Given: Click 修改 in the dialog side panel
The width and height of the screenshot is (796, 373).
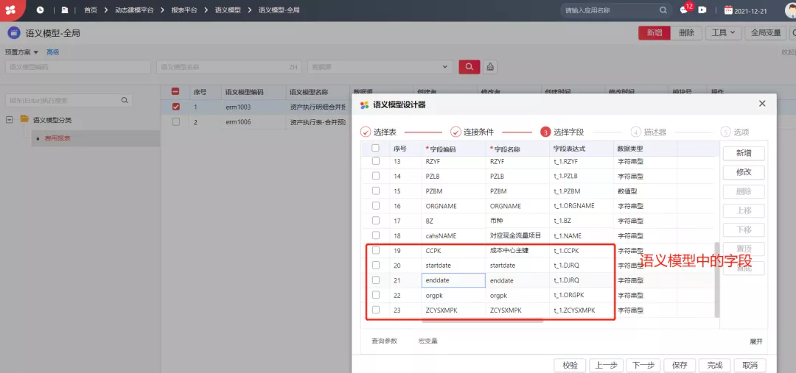Looking at the screenshot, I should tap(744, 172).
